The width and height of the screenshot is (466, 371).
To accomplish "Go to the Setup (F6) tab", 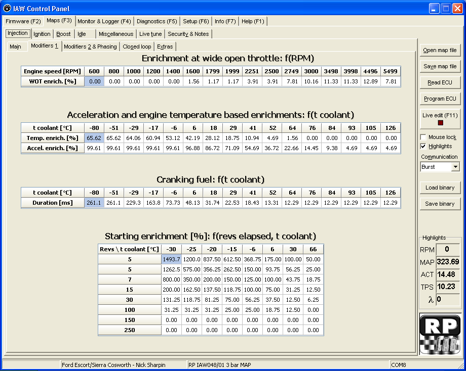I will tap(196, 21).
